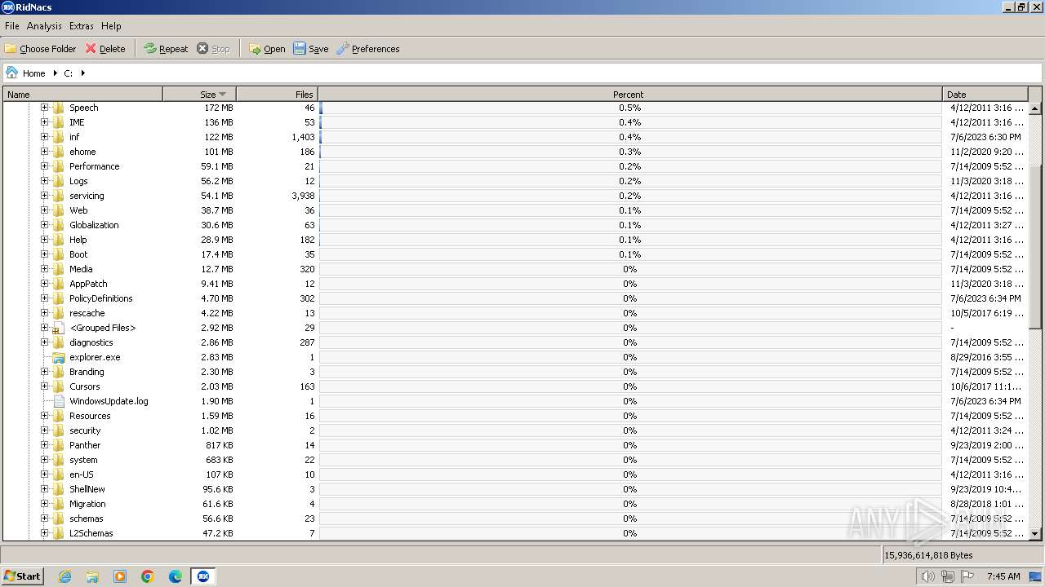Expand the IME folder
The height and width of the screenshot is (587, 1045).
tap(44, 122)
